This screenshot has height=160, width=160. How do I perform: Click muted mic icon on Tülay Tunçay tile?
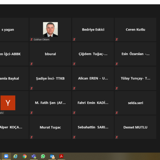117,88
